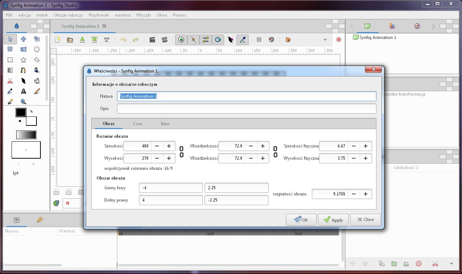Click the default gradient swatch
This screenshot has width=462, height=274.
tap(26, 135)
